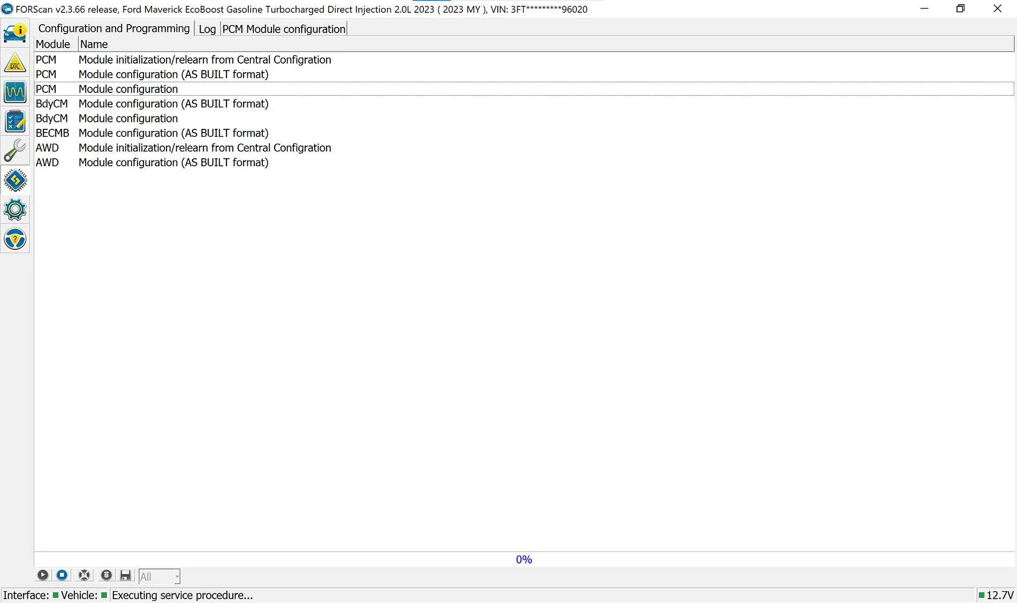Image resolution: width=1017 pixels, height=603 pixels.
Task: Click the lifebuoy help button in toolbar
Action: pyautogui.click(x=84, y=575)
